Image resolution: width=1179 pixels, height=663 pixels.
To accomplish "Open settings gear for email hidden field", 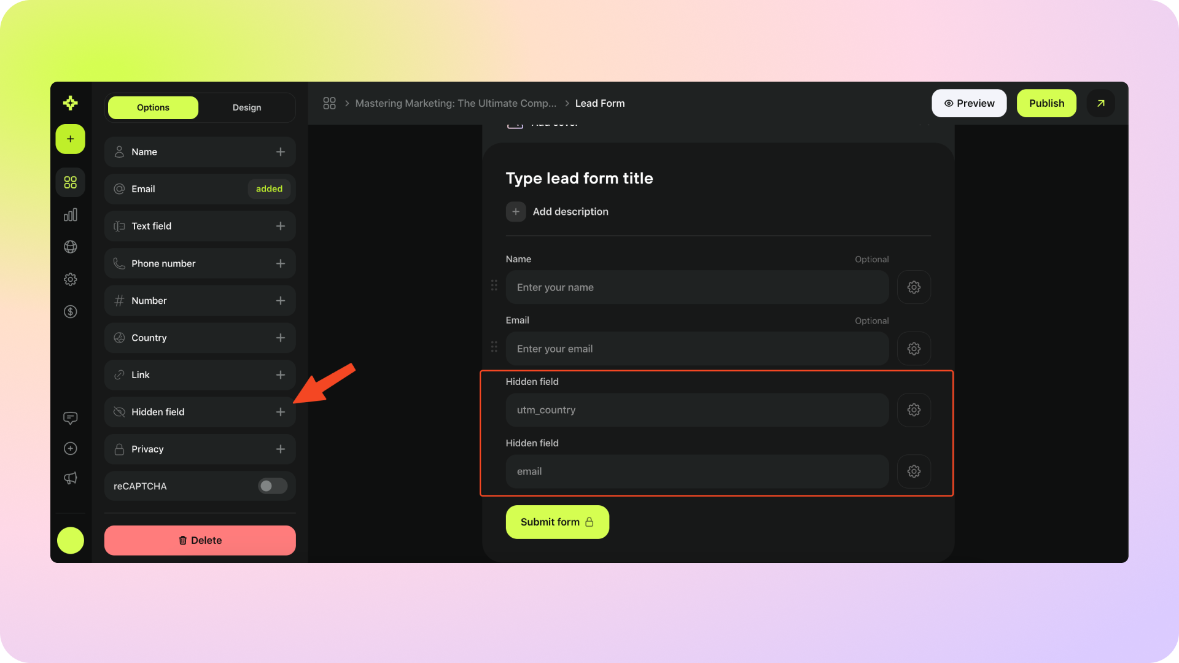I will 914,471.
